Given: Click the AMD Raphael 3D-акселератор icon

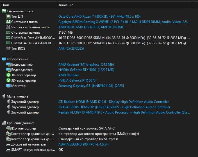Looking at the screenshot, I should [x=8, y=75].
